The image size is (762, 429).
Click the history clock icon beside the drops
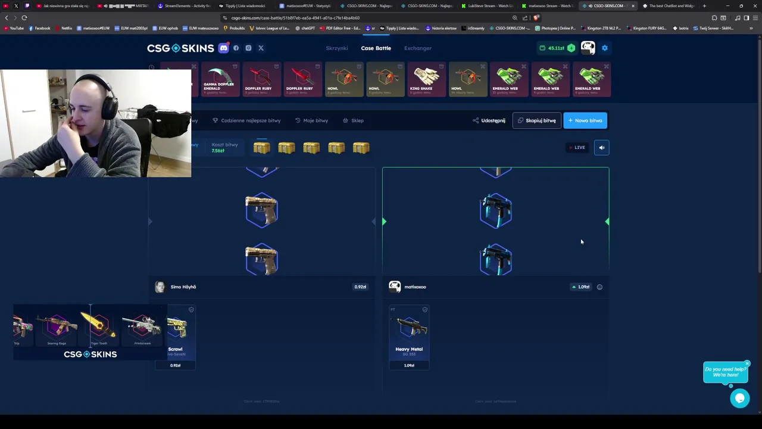[x=151, y=67]
